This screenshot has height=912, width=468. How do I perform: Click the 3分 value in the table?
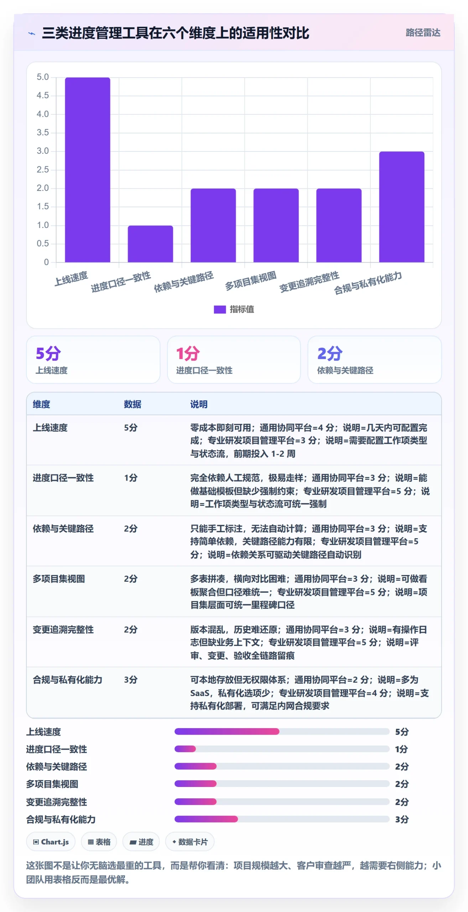131,679
